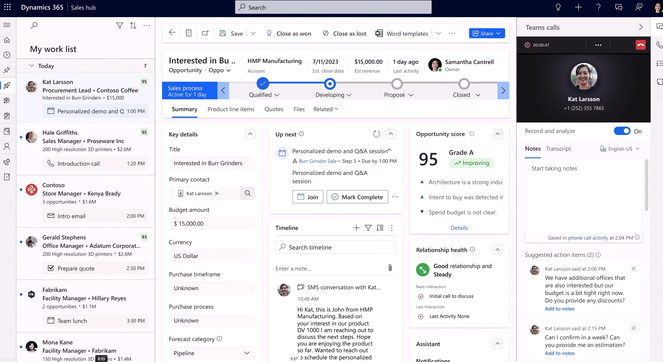End the call with red hang-up button
663x362 pixels.
click(x=641, y=45)
